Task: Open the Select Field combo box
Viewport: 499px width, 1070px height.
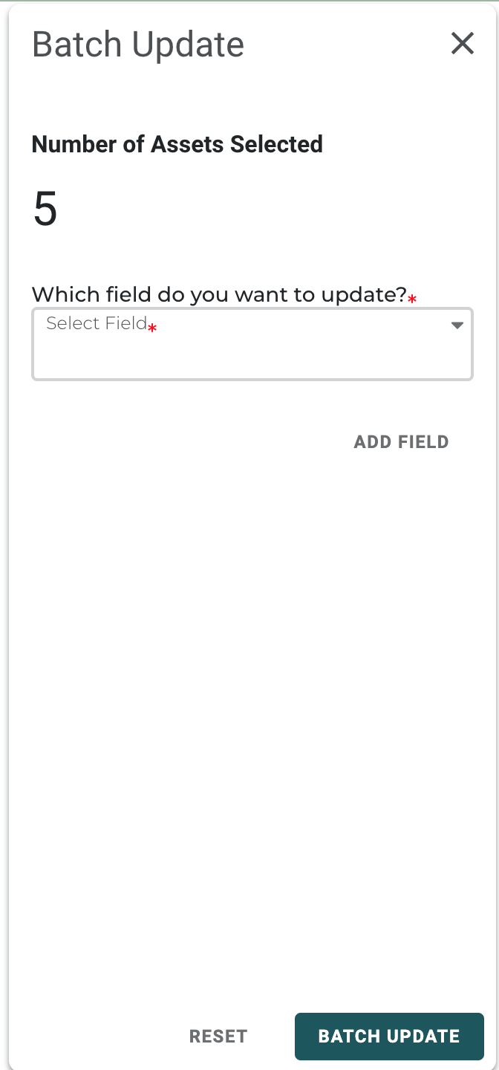Action: pyautogui.click(x=252, y=344)
